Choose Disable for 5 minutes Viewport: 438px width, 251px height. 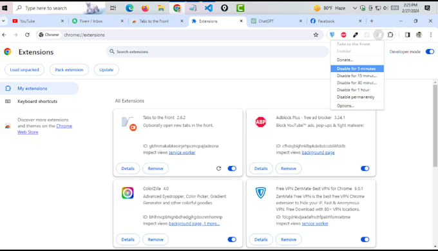[357, 69]
